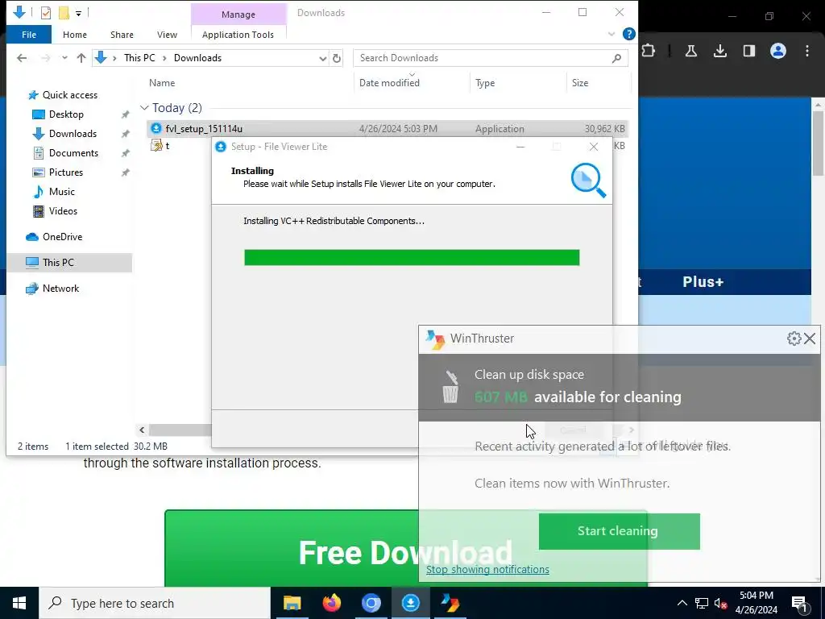Click the WinThruster logo icon in popup
The width and height of the screenshot is (825, 619).
[x=435, y=339]
